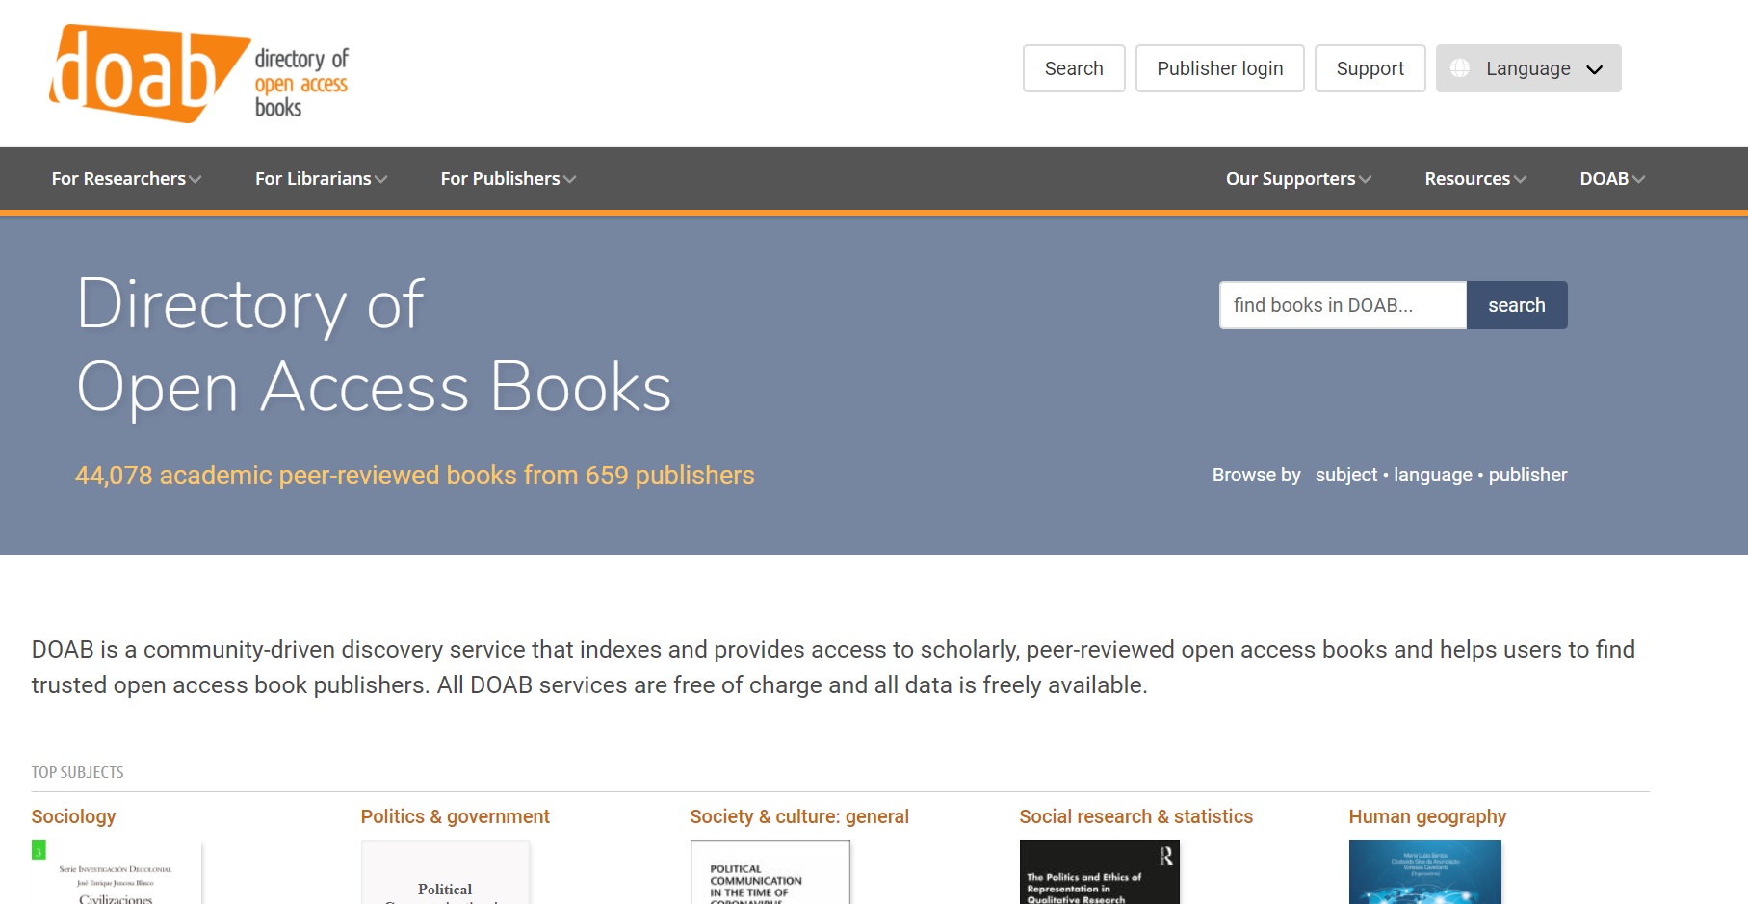
Task: Open the DOAB menu in navbar
Action: (1612, 179)
